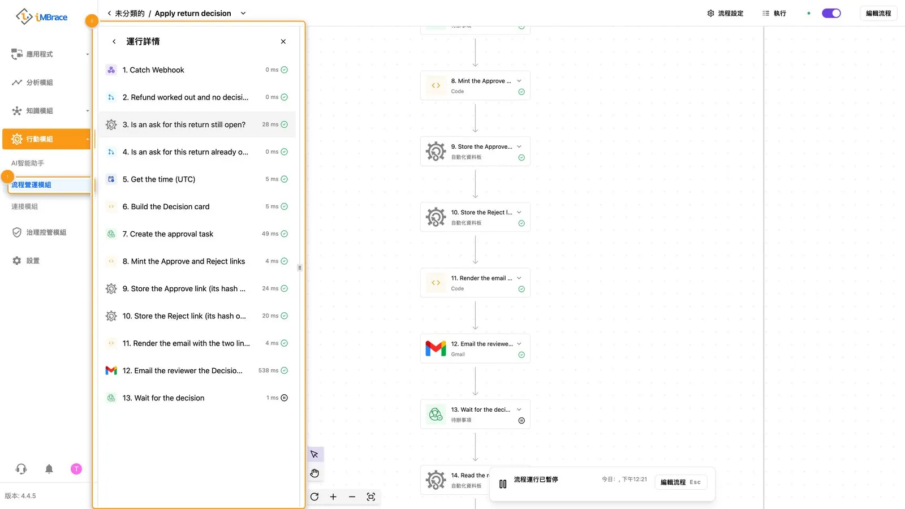This screenshot has height=509, width=905.
Task: Select step 1. Catch Webhook
Action: (197, 70)
